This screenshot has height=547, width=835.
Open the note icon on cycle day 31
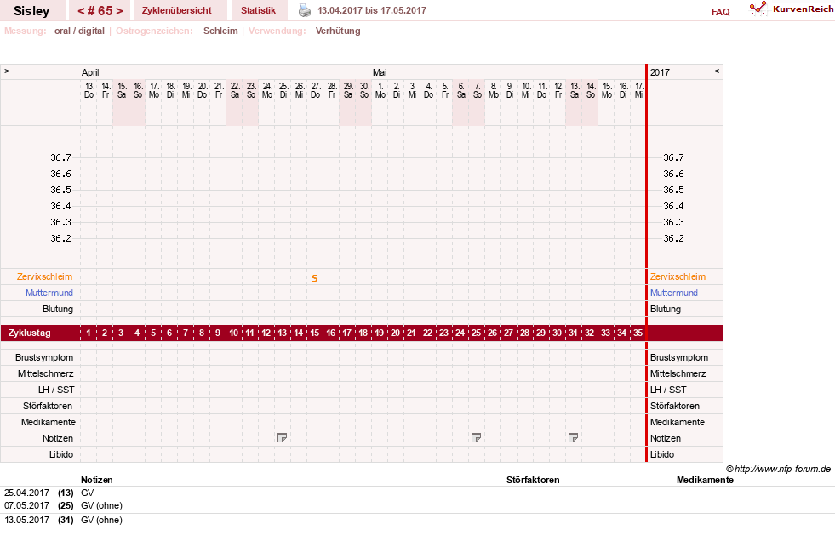[x=573, y=438]
